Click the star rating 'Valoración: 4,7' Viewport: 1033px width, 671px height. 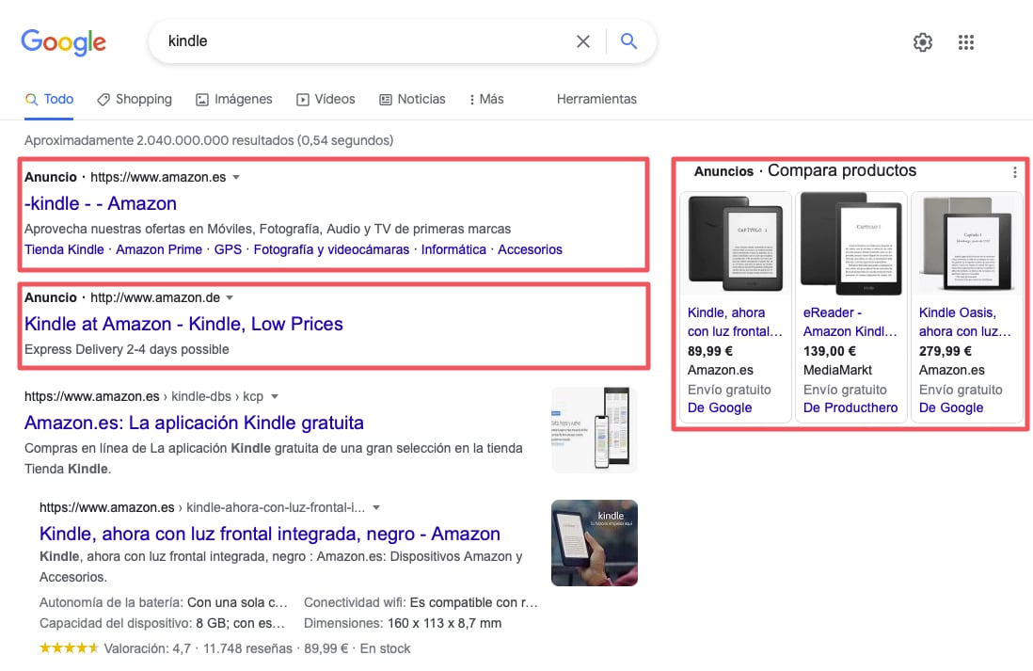[x=116, y=648]
